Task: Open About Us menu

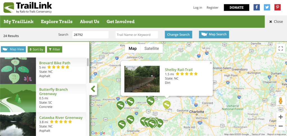Action: tap(90, 22)
